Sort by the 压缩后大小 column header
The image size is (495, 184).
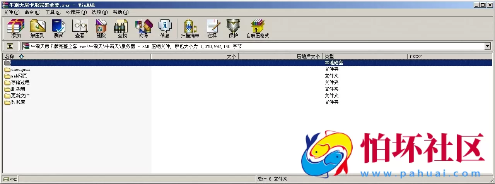point(280,57)
